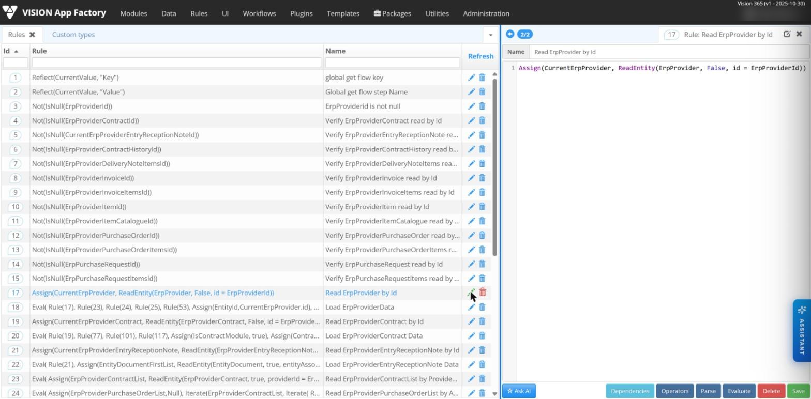Open the Modules menu
This screenshot has height=399, width=811.
coord(133,13)
